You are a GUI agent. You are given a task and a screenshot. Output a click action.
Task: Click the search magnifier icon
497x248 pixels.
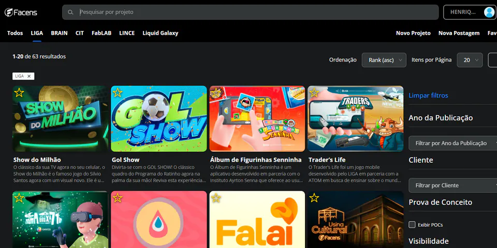[71, 12]
